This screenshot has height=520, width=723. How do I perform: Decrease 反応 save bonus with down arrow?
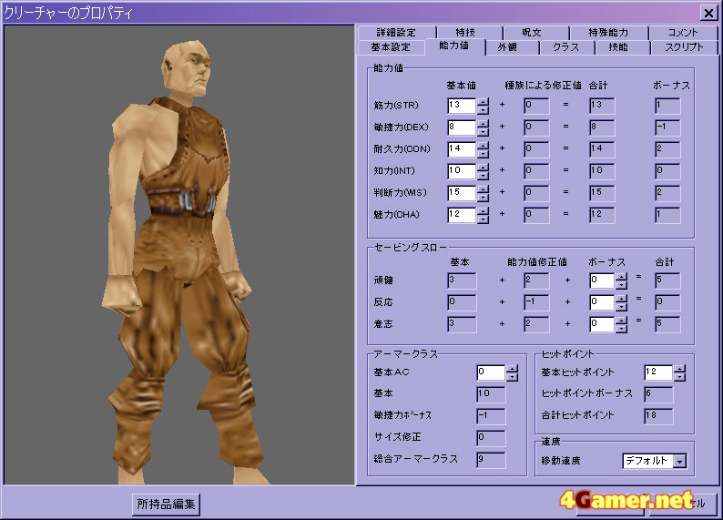[621, 307]
